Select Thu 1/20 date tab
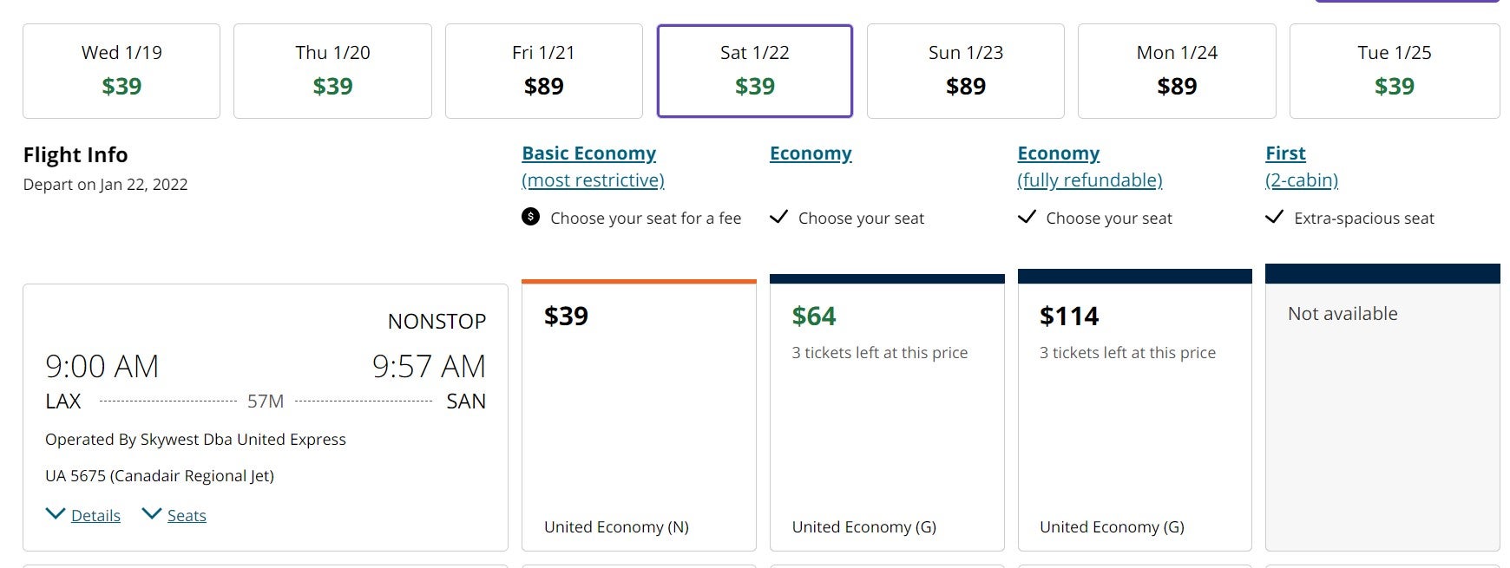1510x568 pixels. [332, 71]
